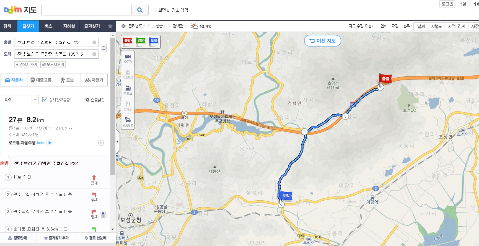Open the CCTV map overlay

point(128,58)
